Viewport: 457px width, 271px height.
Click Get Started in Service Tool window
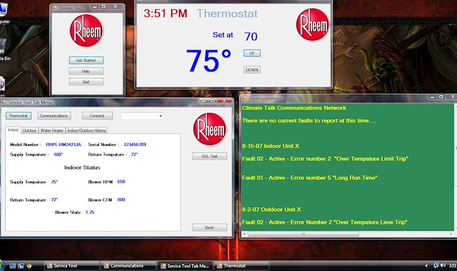86,60
